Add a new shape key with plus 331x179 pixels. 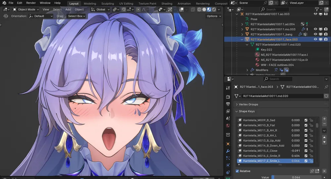tap(324, 119)
